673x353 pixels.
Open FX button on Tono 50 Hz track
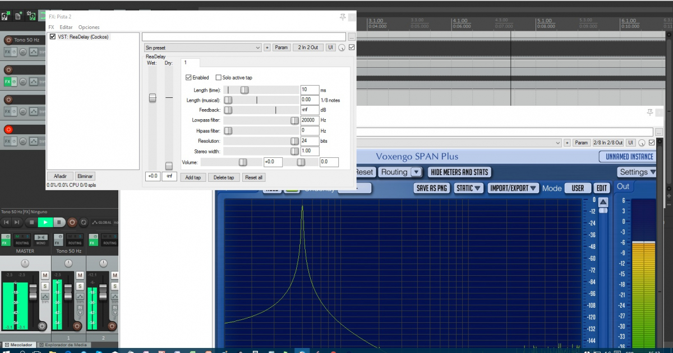[8, 52]
